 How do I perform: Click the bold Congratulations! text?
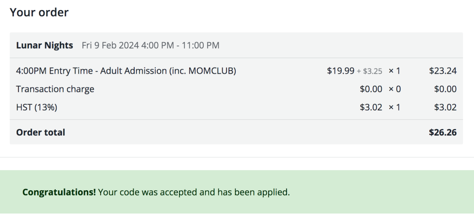point(59,192)
